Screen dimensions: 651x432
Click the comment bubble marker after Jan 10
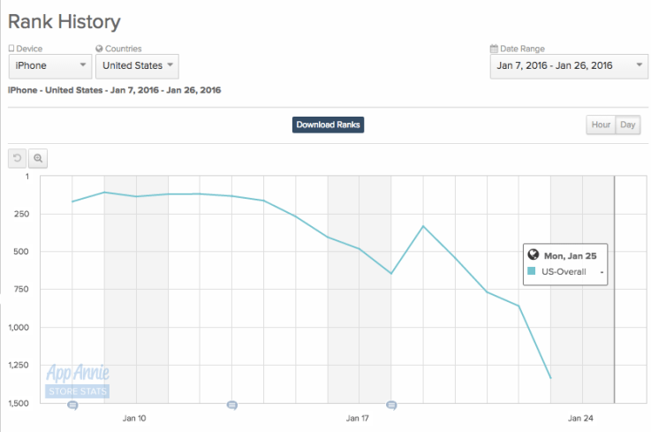(x=231, y=405)
